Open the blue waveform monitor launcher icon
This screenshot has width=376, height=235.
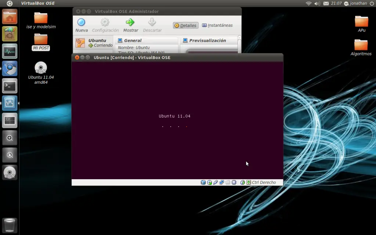[10, 103]
